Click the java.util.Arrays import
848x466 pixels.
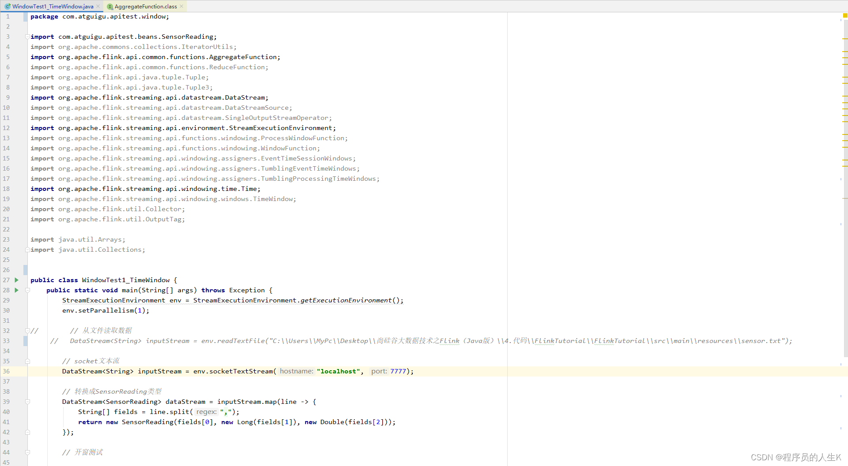coord(78,239)
